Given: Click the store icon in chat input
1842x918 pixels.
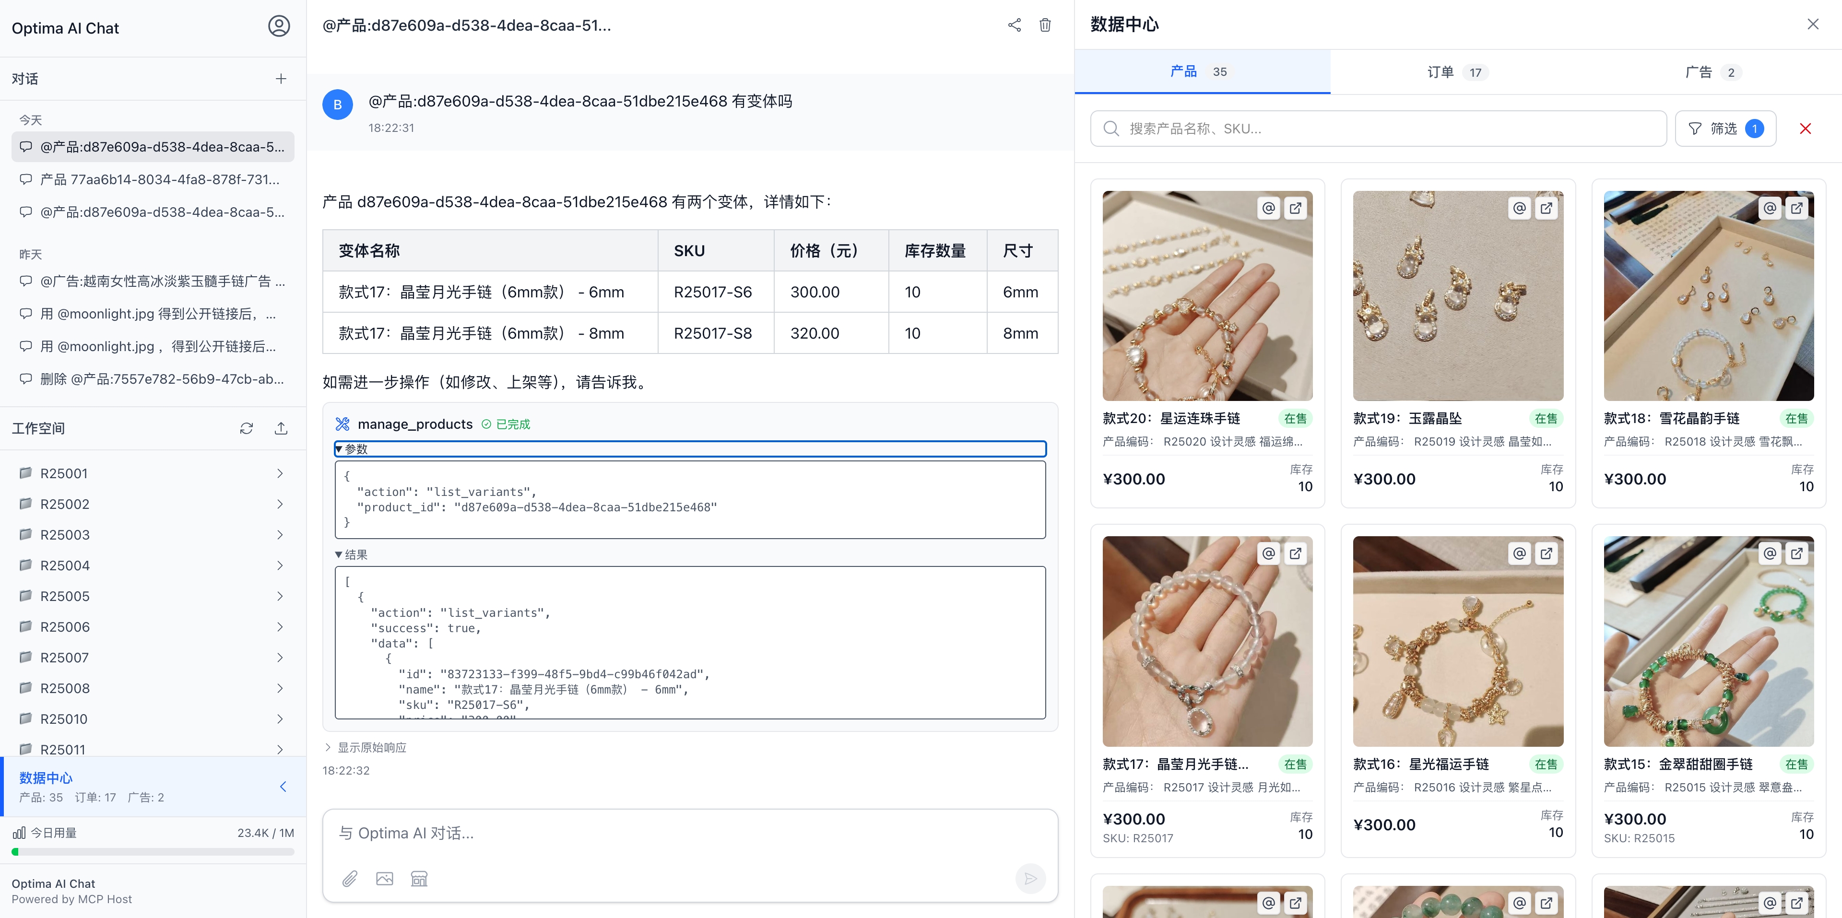Looking at the screenshot, I should point(419,879).
